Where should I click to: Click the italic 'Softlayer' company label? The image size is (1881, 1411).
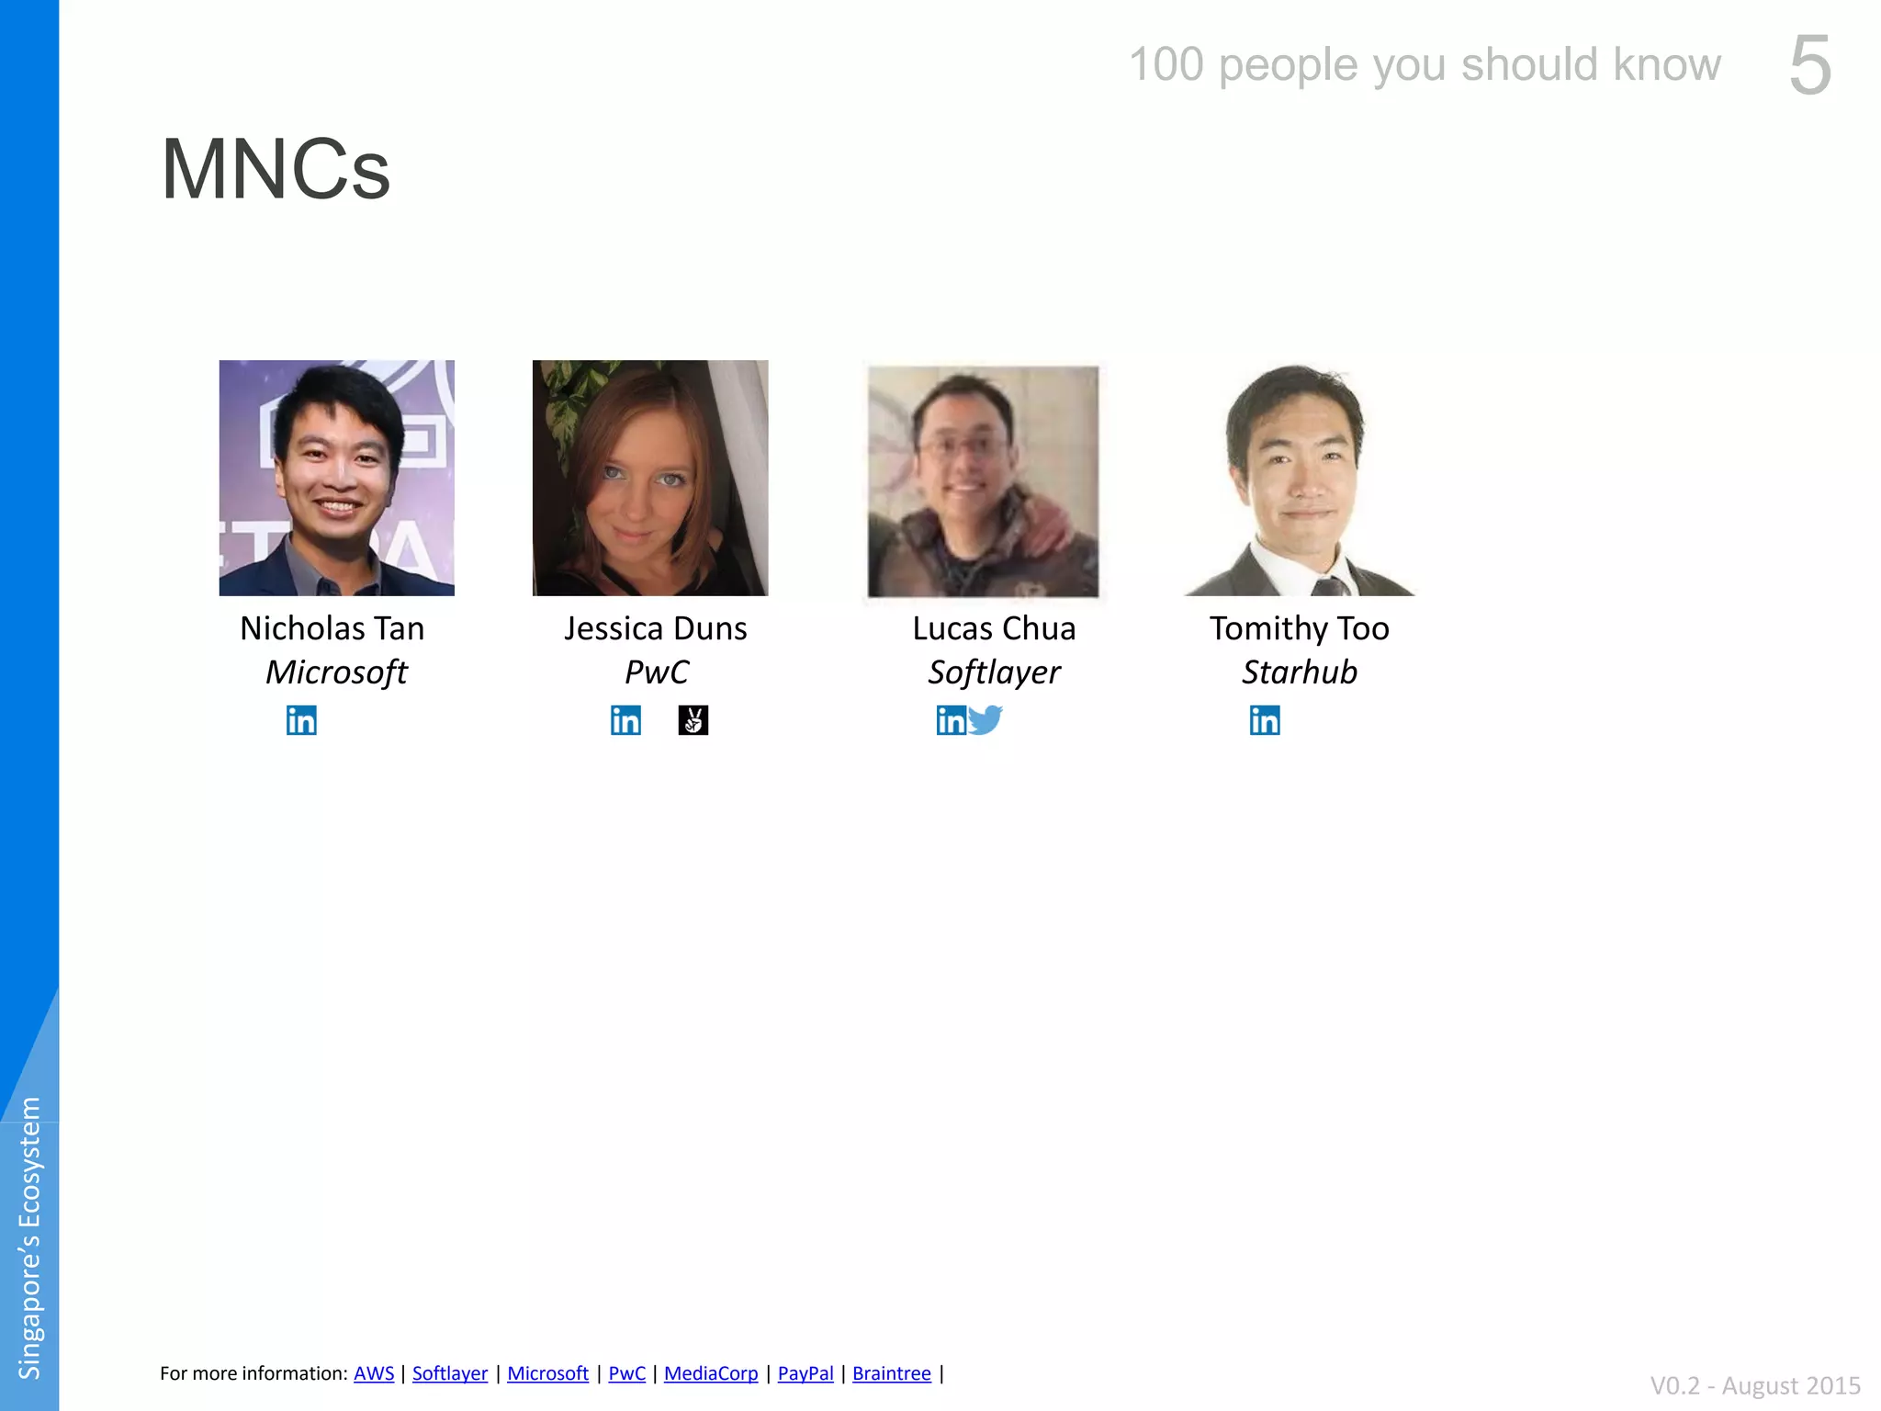(994, 673)
